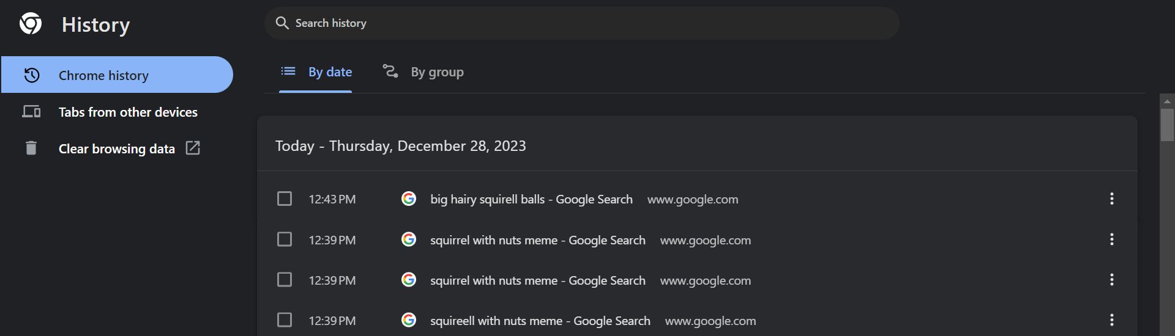
Task: Click the vertical scrollbar thumb
Action: pyautogui.click(x=1167, y=125)
